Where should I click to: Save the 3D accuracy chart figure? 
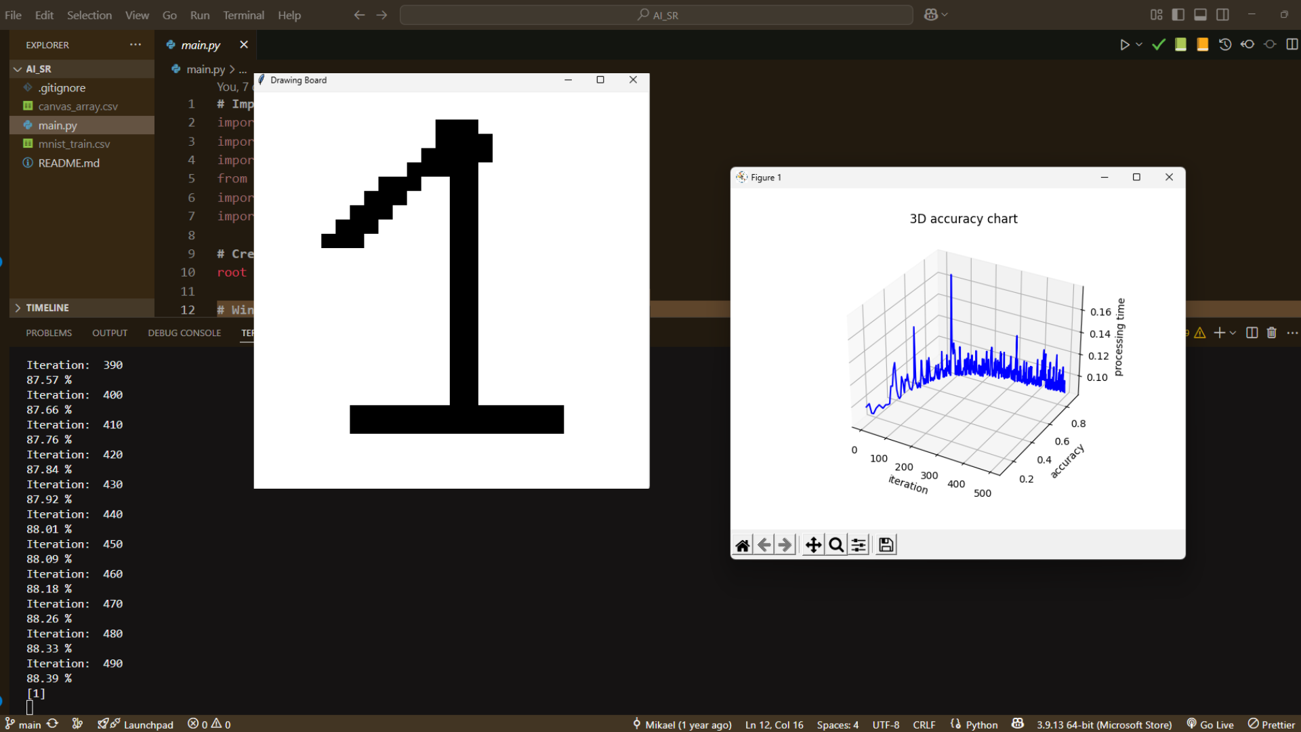[886, 544]
